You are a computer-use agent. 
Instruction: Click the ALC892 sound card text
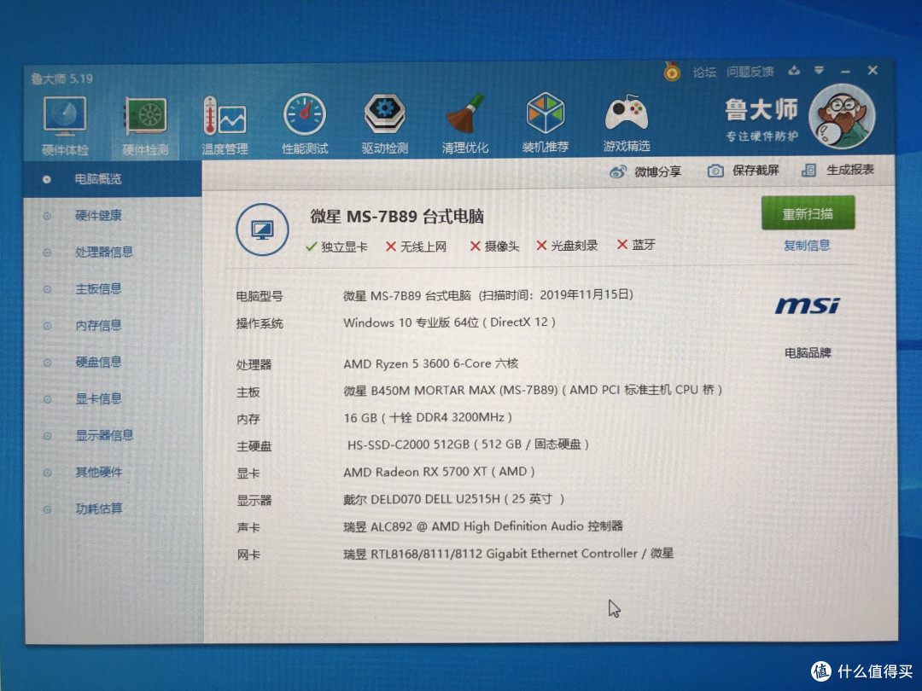click(x=482, y=526)
